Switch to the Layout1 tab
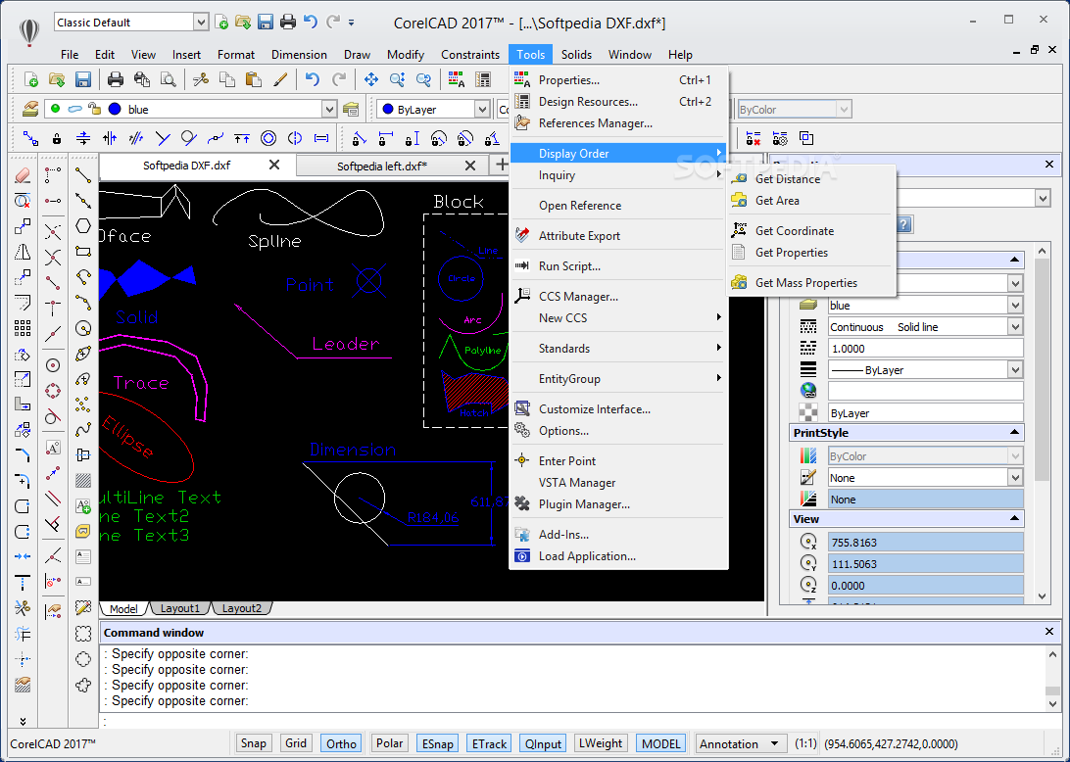1070x762 pixels. click(179, 608)
